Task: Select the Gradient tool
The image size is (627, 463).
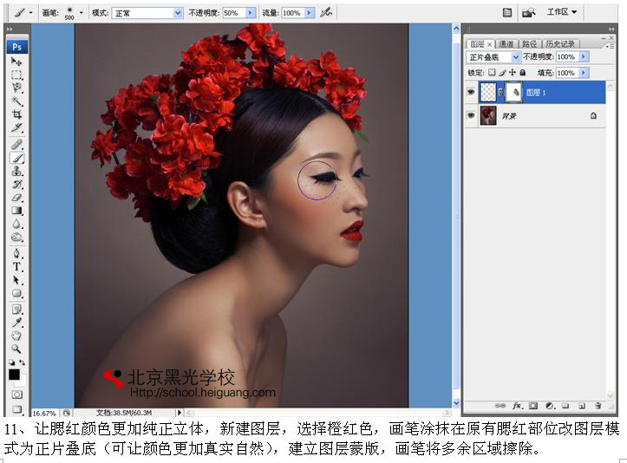Action: pos(16,211)
